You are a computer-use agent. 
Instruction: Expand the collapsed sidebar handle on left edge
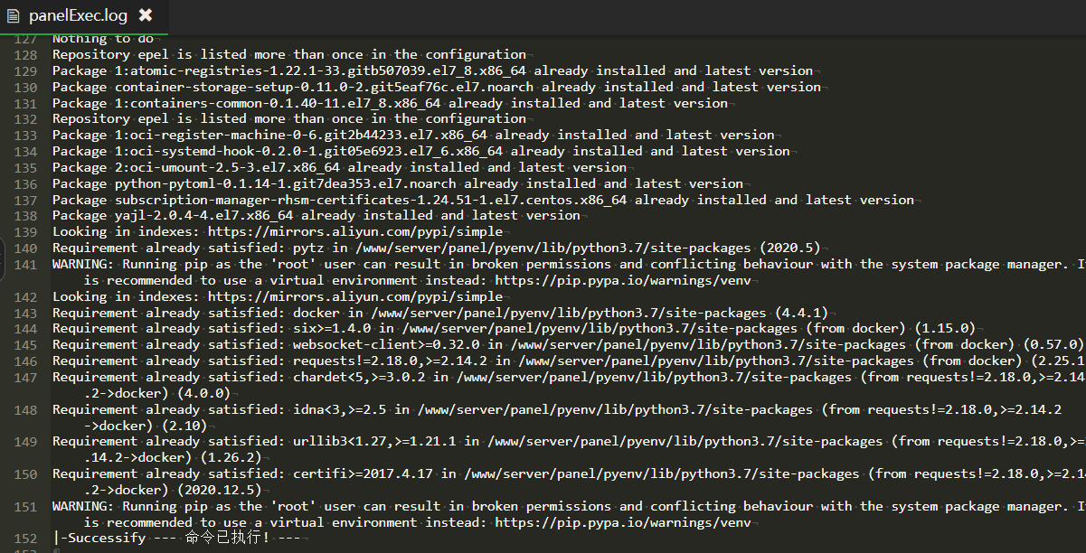point(3,266)
